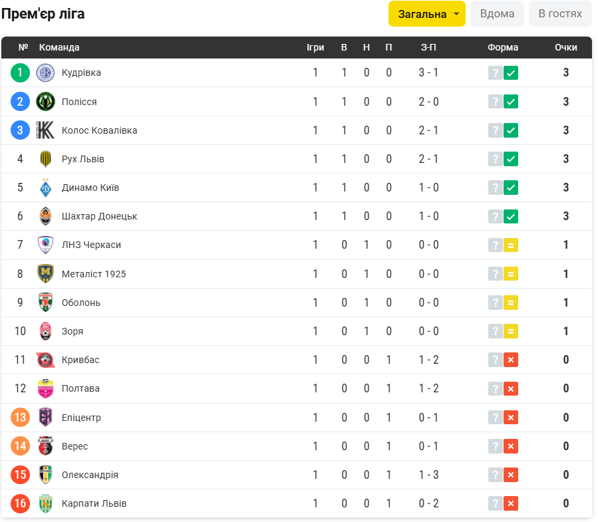This screenshot has height=522, width=598.
Task: Open the ЛНЗ Черкаси team link
Action: (x=91, y=245)
